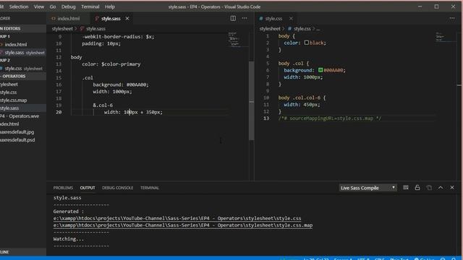This screenshot has height=260, width=463.
Task: Select the style.sass editor tab
Action: point(111,18)
